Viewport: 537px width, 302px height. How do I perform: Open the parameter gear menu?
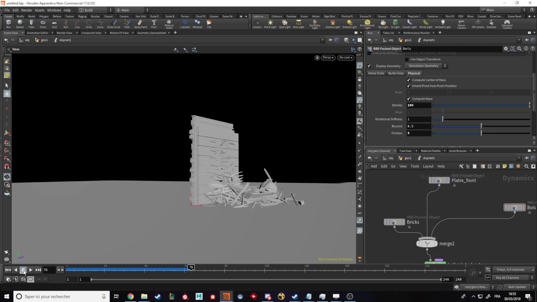(506, 49)
